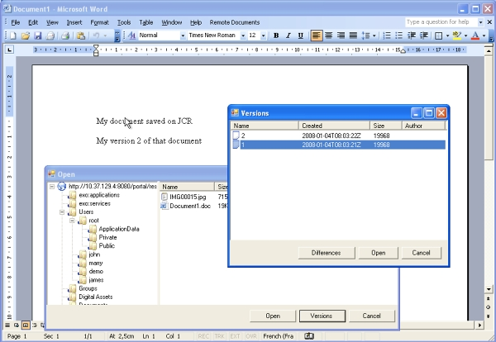Toggle underline formatting
This screenshot has height=342, width=496.
pos(301,36)
